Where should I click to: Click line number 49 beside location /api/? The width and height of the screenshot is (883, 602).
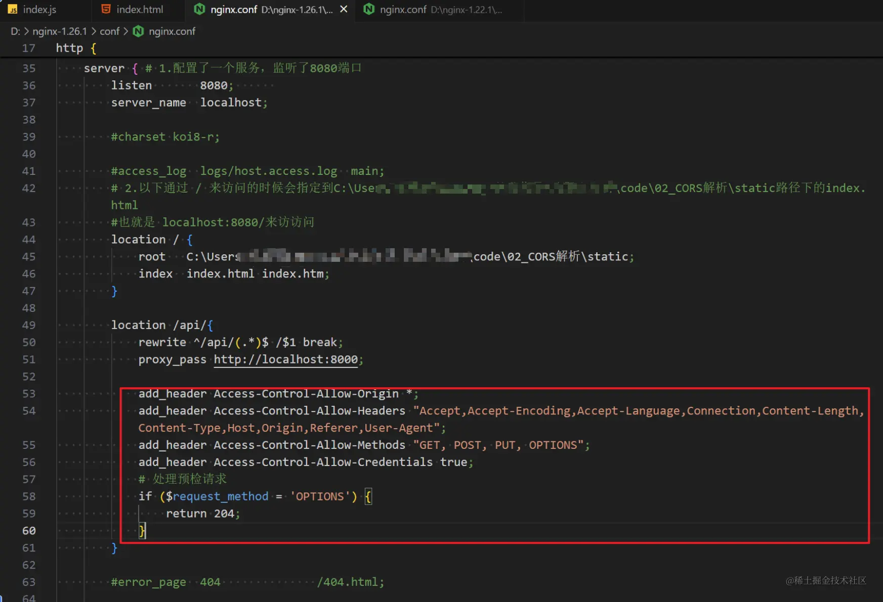tap(29, 325)
